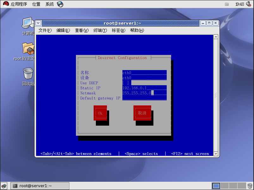Click the <Space> selects hint text
Screen dimensions: 254x190
(141, 154)
